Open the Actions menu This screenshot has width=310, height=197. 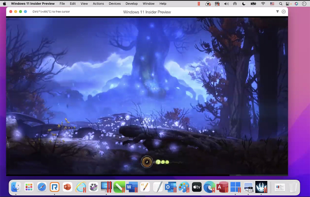coord(98,4)
